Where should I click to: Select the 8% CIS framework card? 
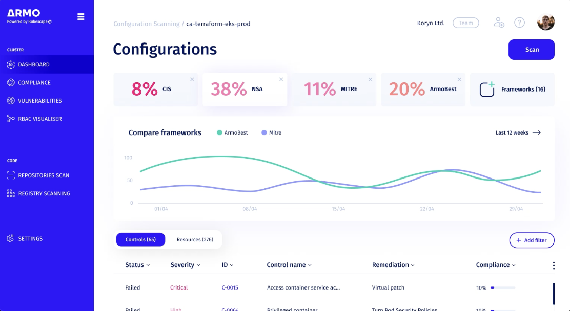[156, 90]
